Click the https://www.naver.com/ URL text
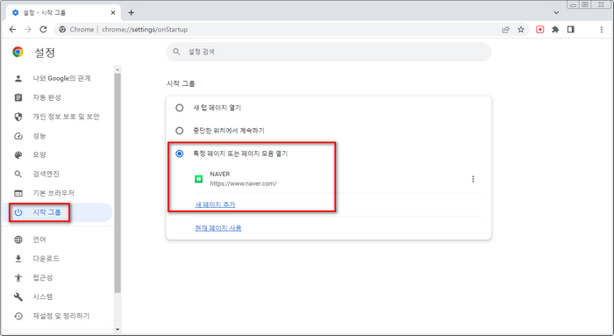The width and height of the screenshot is (614, 336). [x=243, y=183]
